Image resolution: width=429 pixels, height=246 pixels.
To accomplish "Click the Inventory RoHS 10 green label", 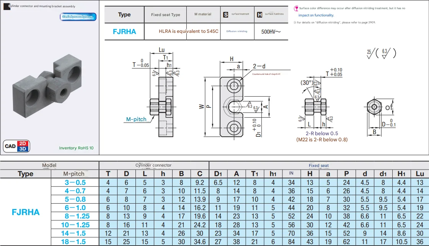I will pos(76,148).
